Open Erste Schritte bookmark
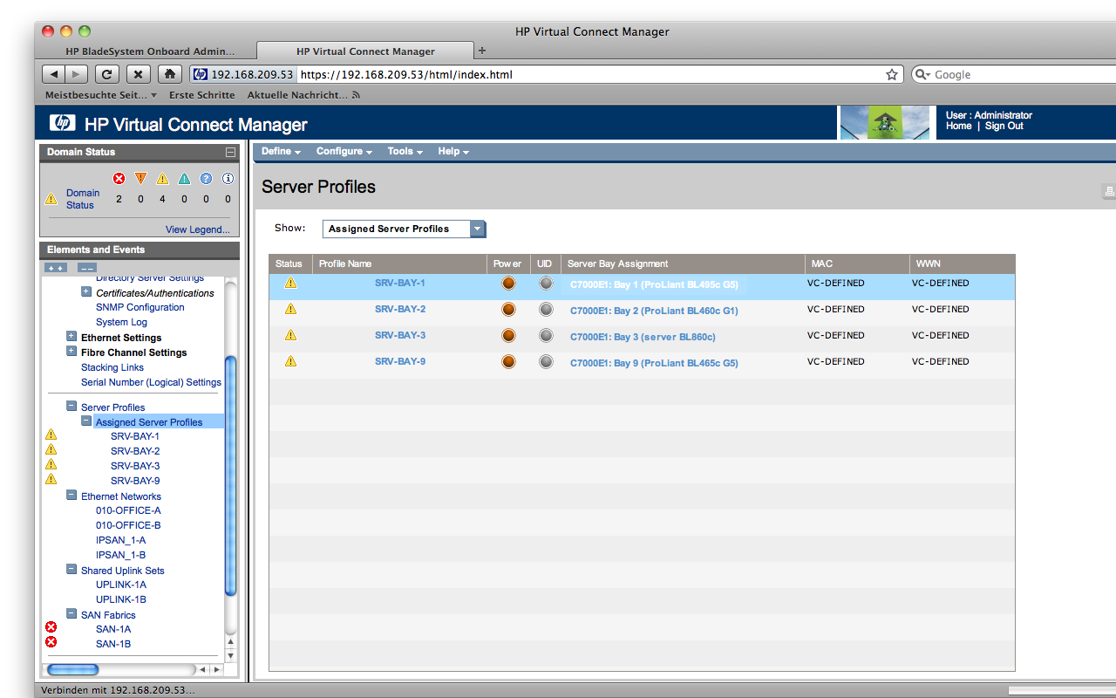The height and width of the screenshot is (698, 1116). click(x=201, y=95)
